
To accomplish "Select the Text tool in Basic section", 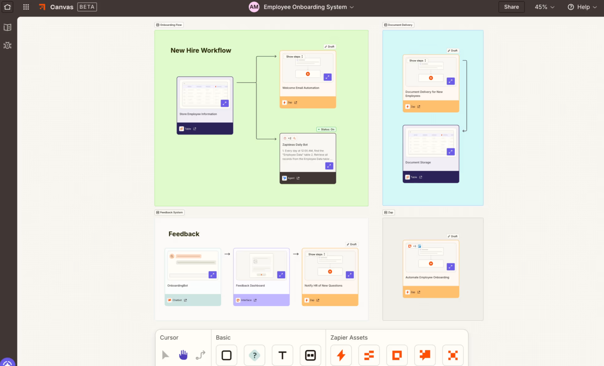I will [x=282, y=355].
